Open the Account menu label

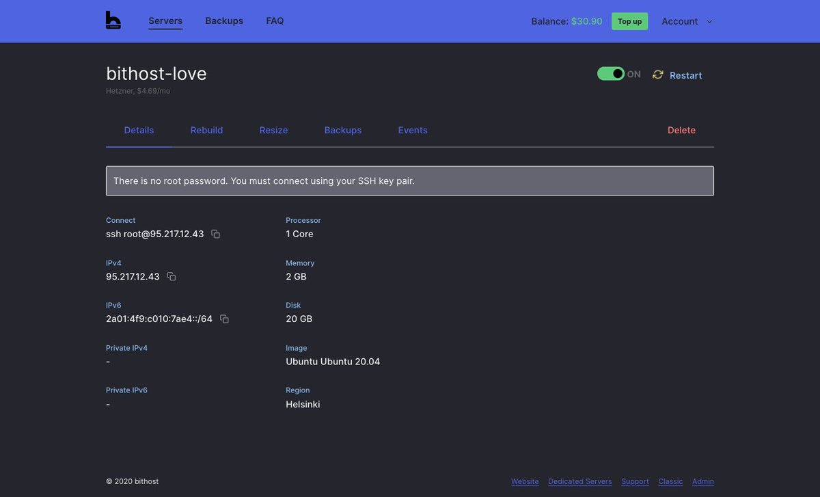click(679, 21)
